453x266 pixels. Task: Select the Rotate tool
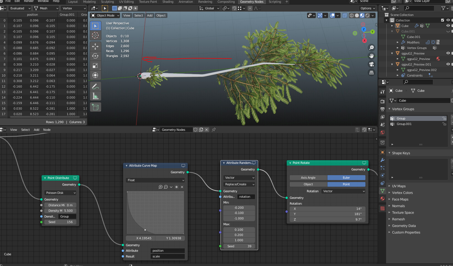pos(96,56)
